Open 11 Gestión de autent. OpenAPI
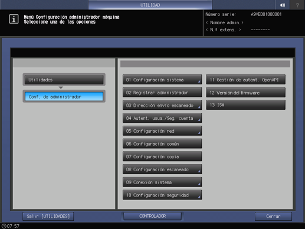 [245, 80]
